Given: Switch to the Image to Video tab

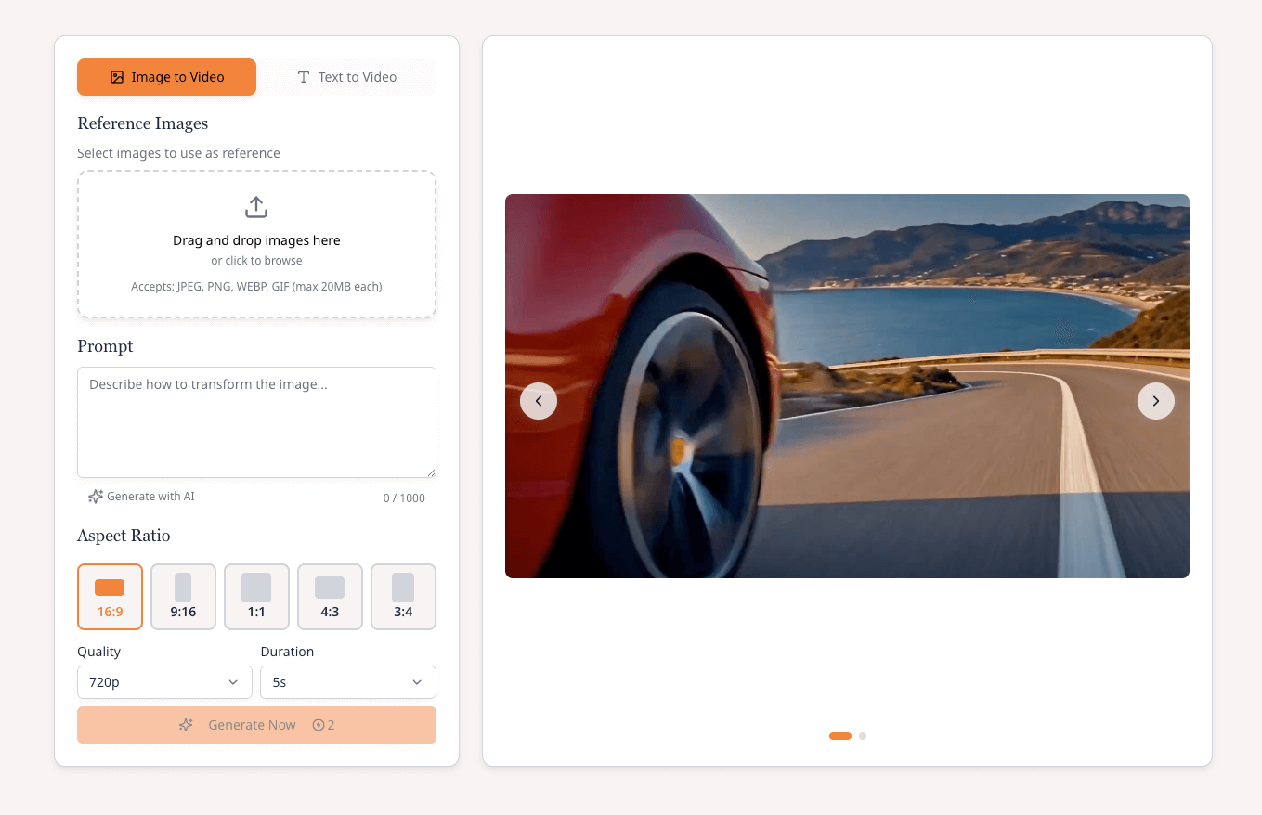Looking at the screenshot, I should tap(166, 77).
